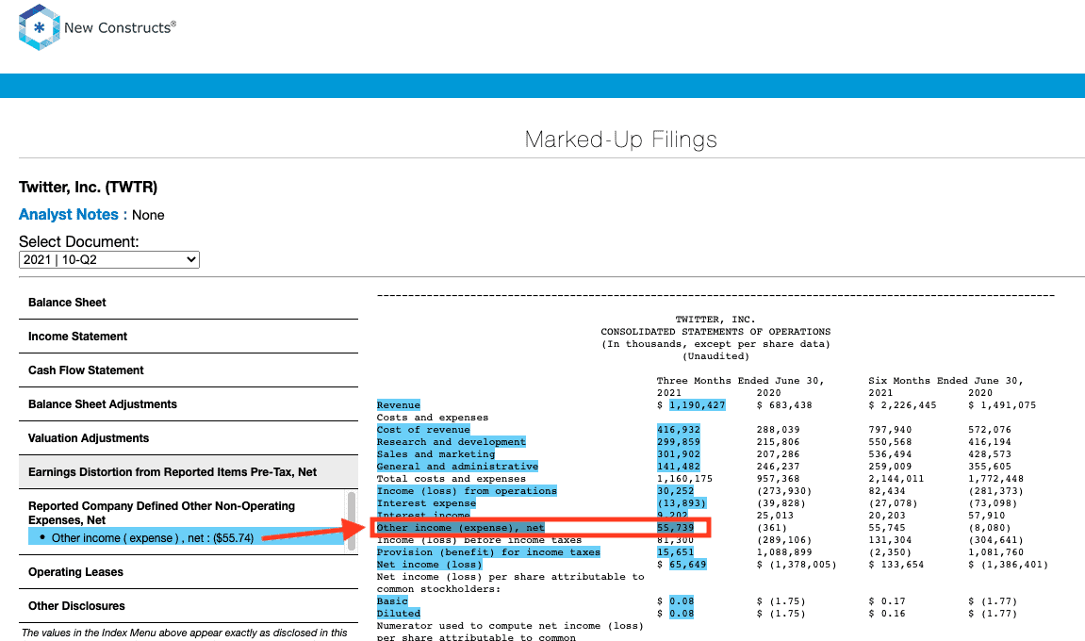Open the Balance Sheet menu section

pyautogui.click(x=67, y=303)
